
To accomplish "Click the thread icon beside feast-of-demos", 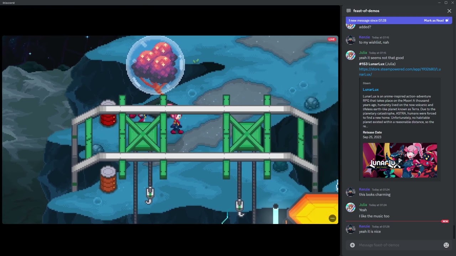I will coord(348,11).
